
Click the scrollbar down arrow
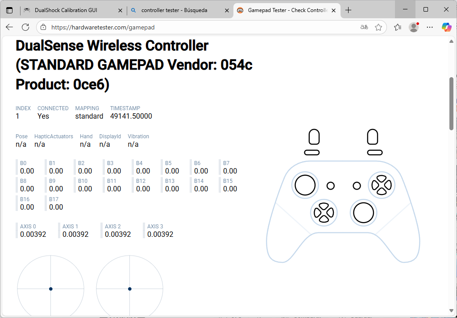(452, 310)
